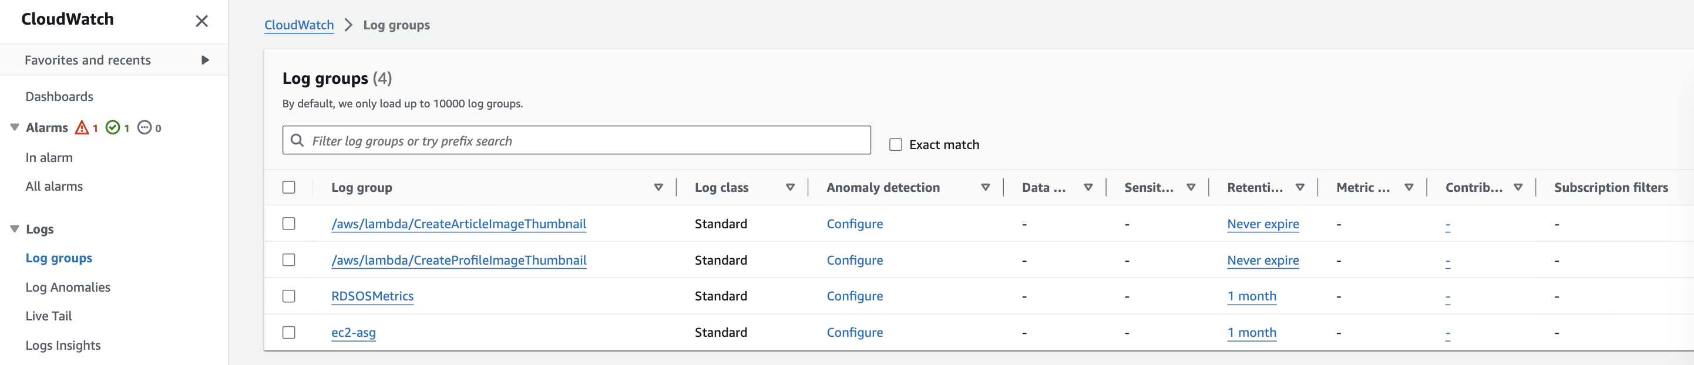Open the /aws/lambda/CreateArticleImageThumbnail log group

click(x=458, y=224)
